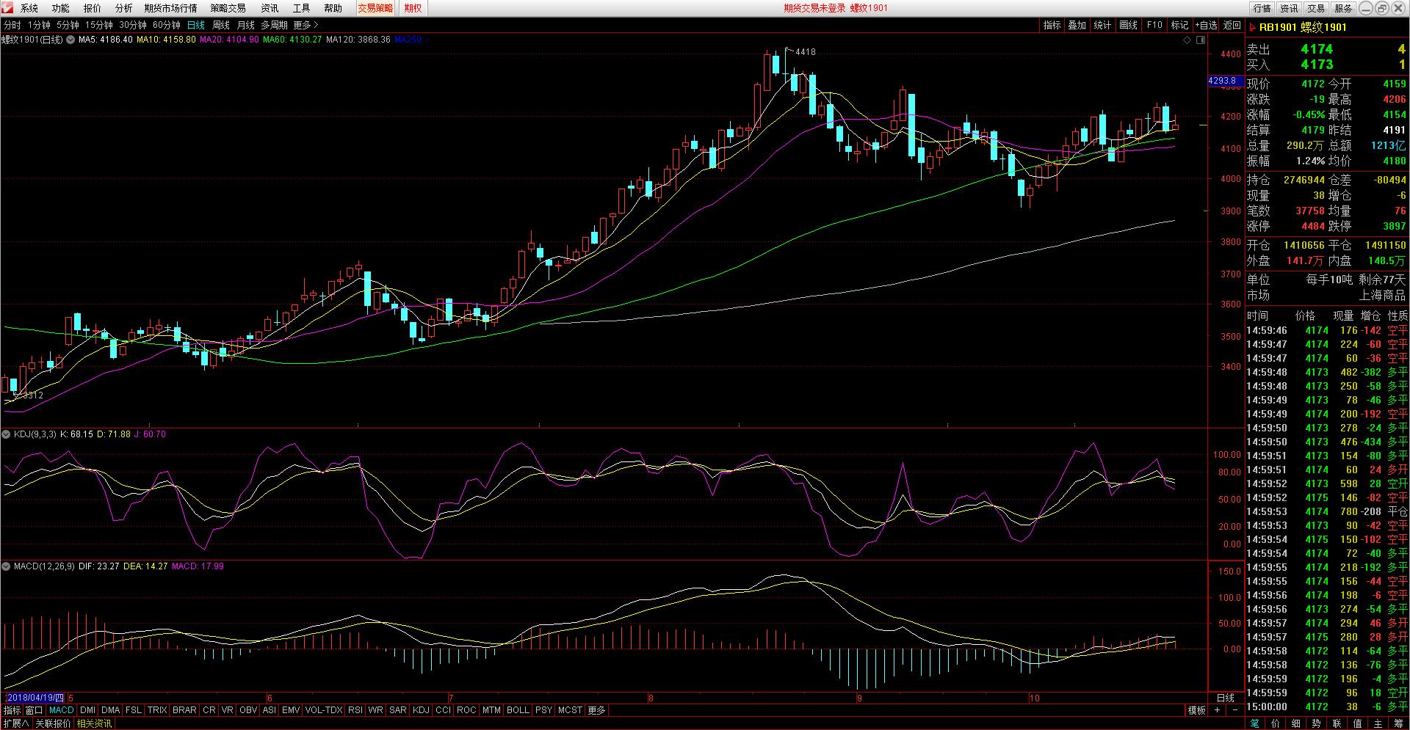Select the 15分钟 period
The image size is (1410, 730).
pyautogui.click(x=99, y=25)
